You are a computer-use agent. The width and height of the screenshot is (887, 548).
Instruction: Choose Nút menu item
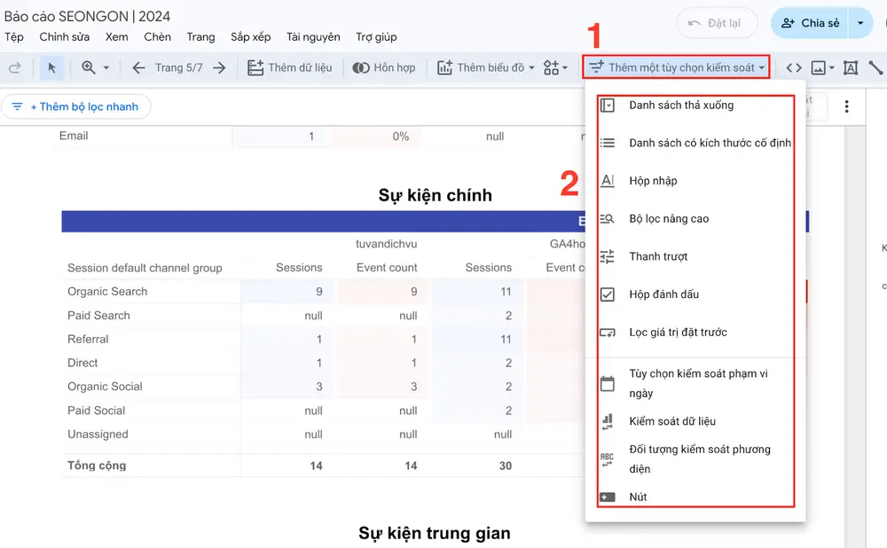pyautogui.click(x=695, y=497)
